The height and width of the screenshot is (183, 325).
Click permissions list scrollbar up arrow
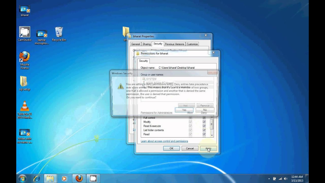tap(212, 118)
